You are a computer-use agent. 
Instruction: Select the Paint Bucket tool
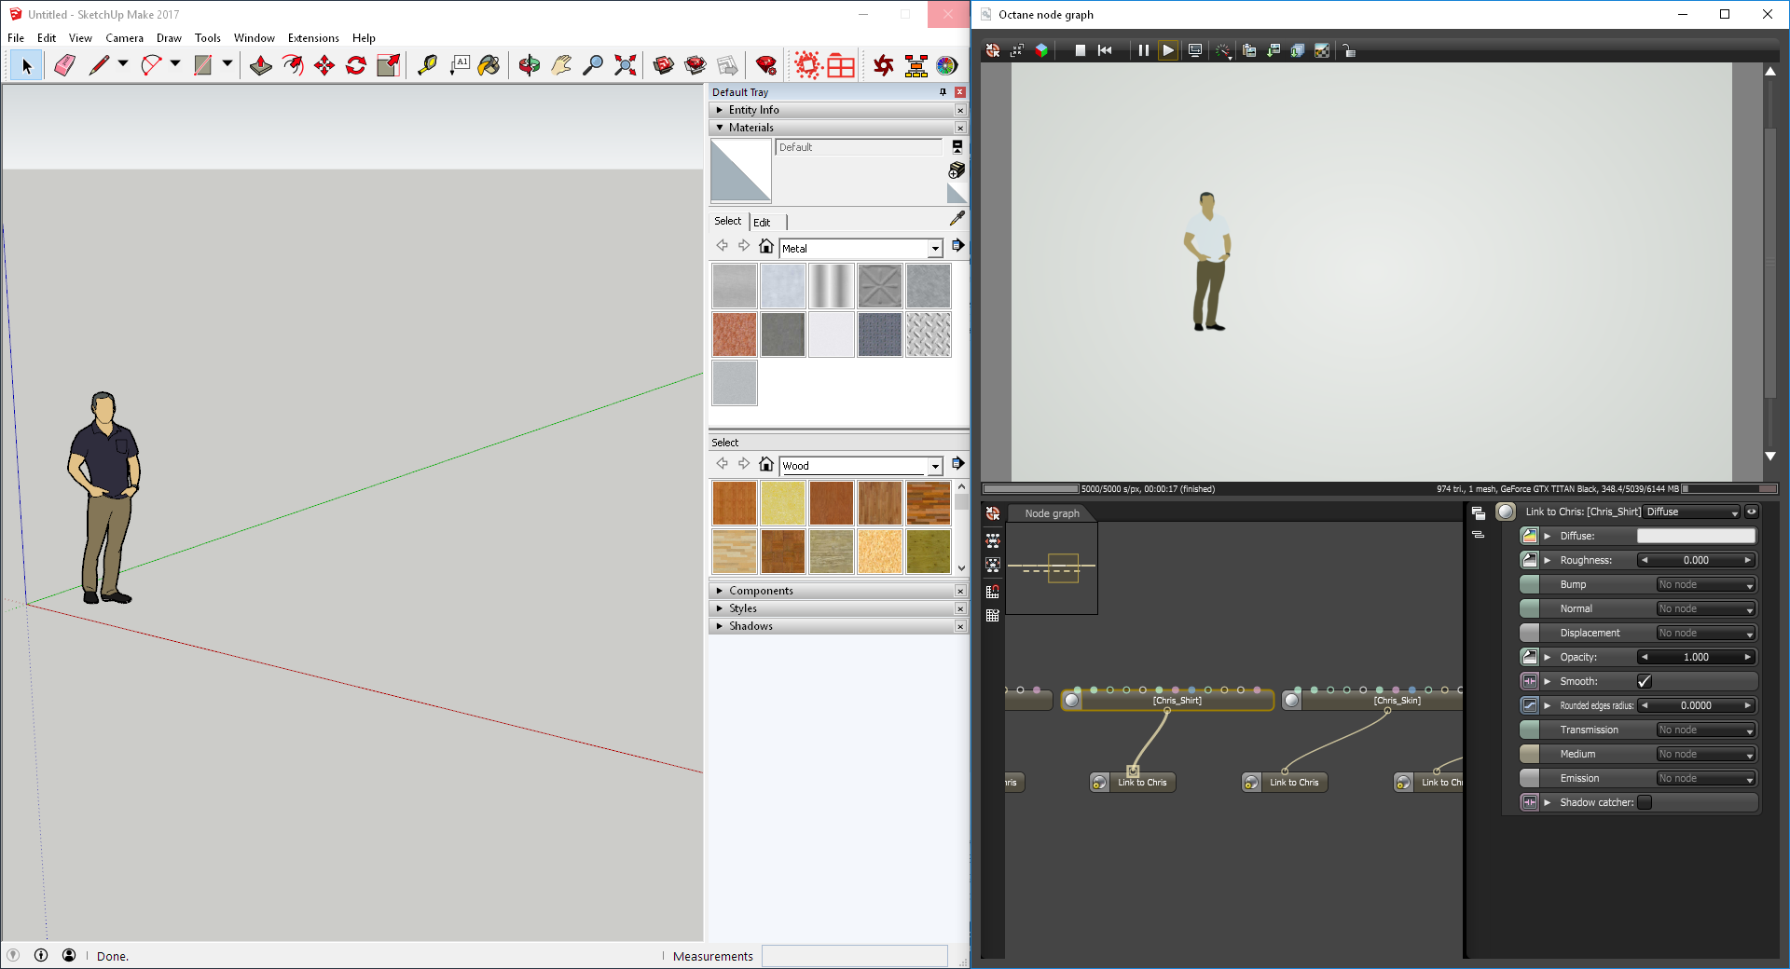point(489,65)
